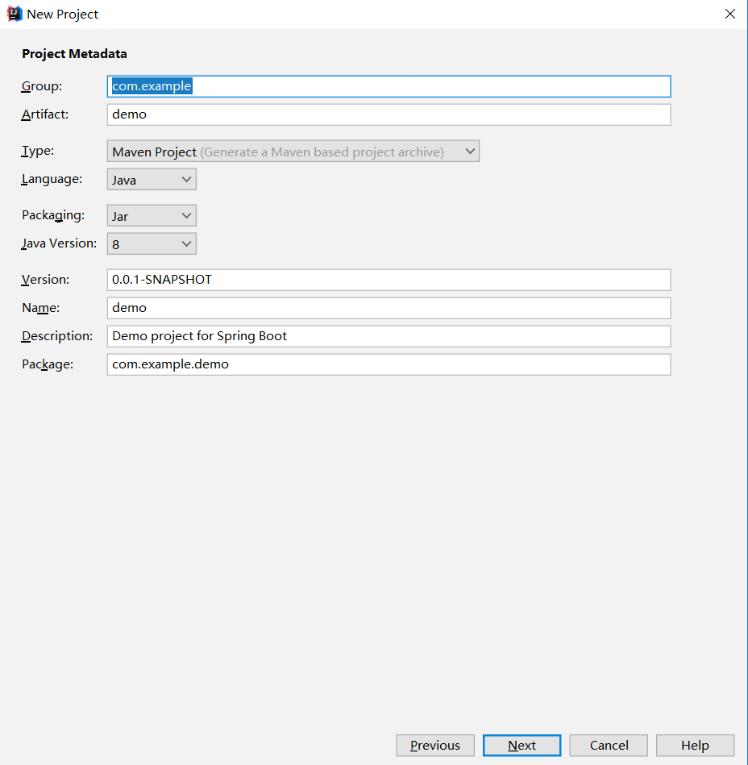Click the Package field com.example.demo

[x=389, y=365]
